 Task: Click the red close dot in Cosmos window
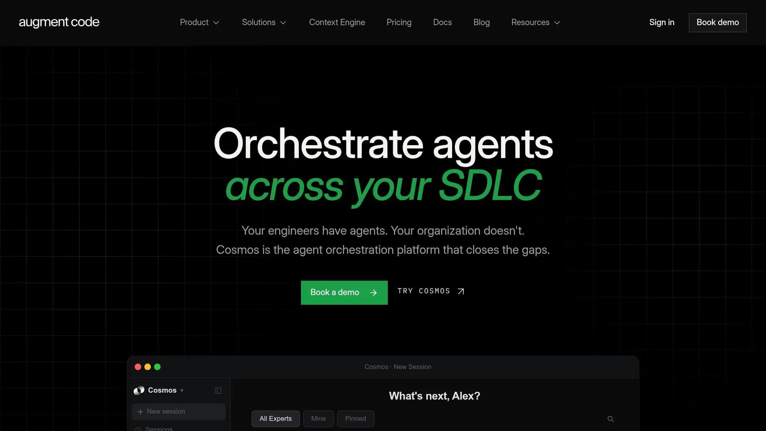[x=138, y=367]
